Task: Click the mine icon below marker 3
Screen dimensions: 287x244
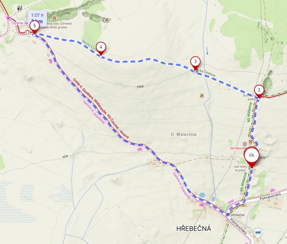Action: 202,95
